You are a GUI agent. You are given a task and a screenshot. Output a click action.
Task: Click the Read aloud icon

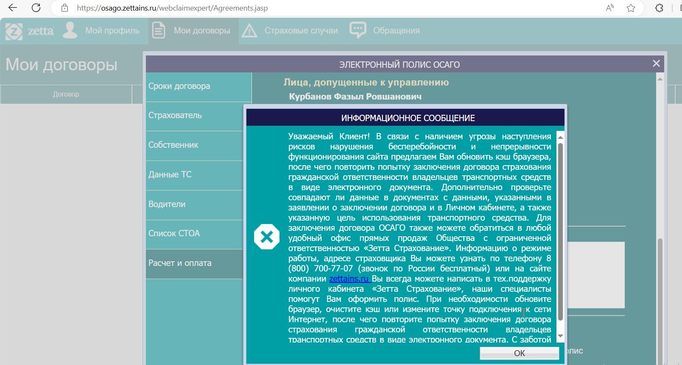610,8
